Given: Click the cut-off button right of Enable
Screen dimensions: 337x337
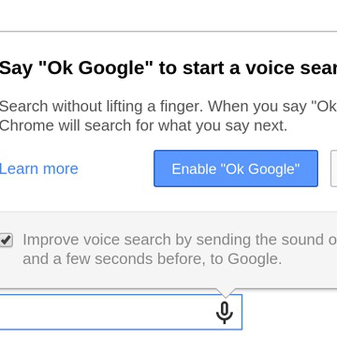Looking at the screenshot, I should point(334,168).
